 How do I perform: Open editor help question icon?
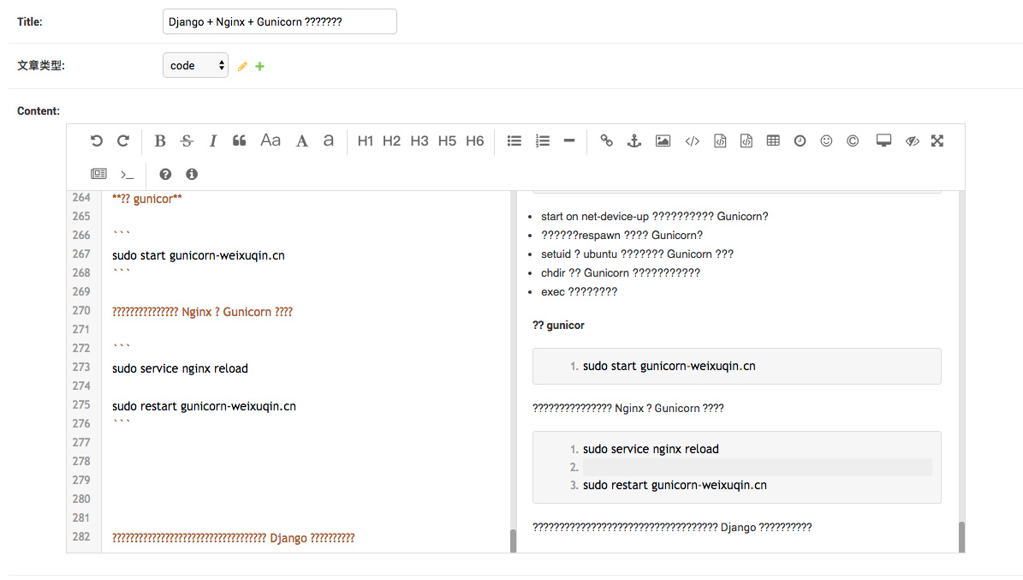[x=165, y=175]
